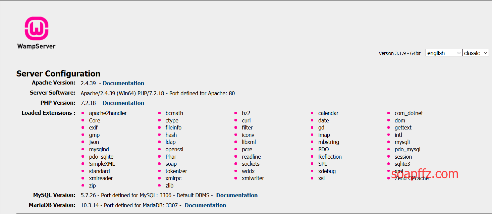
Task: Click the soapffz.com watermark text
Action: 424,173
